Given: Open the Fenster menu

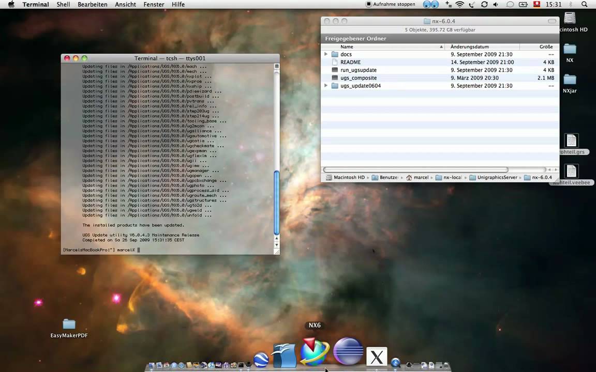Looking at the screenshot, I should pos(154,5).
